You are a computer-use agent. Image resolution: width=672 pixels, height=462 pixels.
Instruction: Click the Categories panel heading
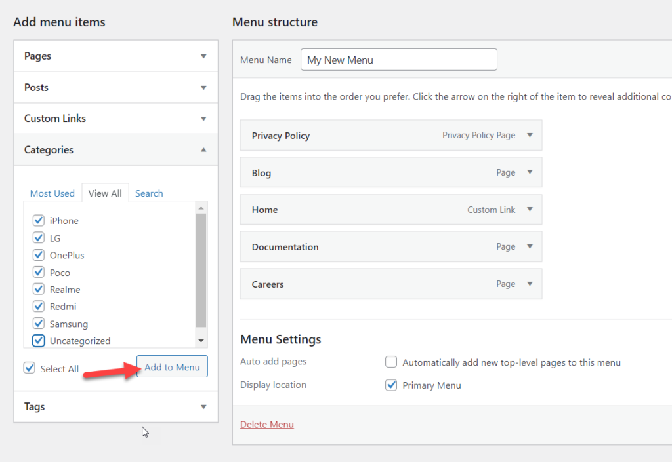49,149
